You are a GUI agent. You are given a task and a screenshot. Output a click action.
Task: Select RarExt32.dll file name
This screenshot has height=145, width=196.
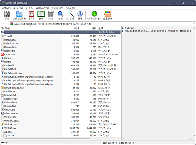(x=10, y=69)
